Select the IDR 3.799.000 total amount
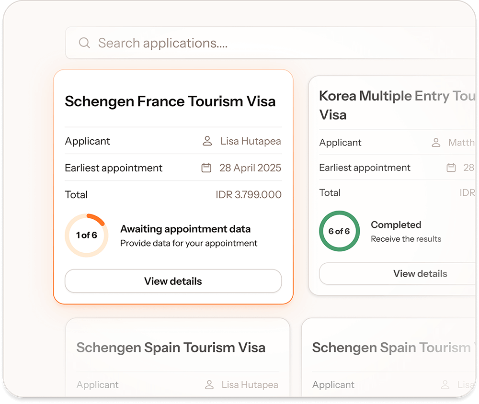Viewport: 479px width, 404px height. tap(249, 194)
